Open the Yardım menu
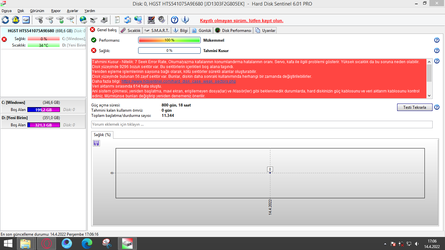The height and width of the screenshot is (250, 445). tap(90, 11)
